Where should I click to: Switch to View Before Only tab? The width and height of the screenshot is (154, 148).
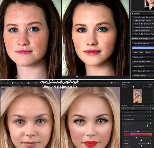point(5,86)
